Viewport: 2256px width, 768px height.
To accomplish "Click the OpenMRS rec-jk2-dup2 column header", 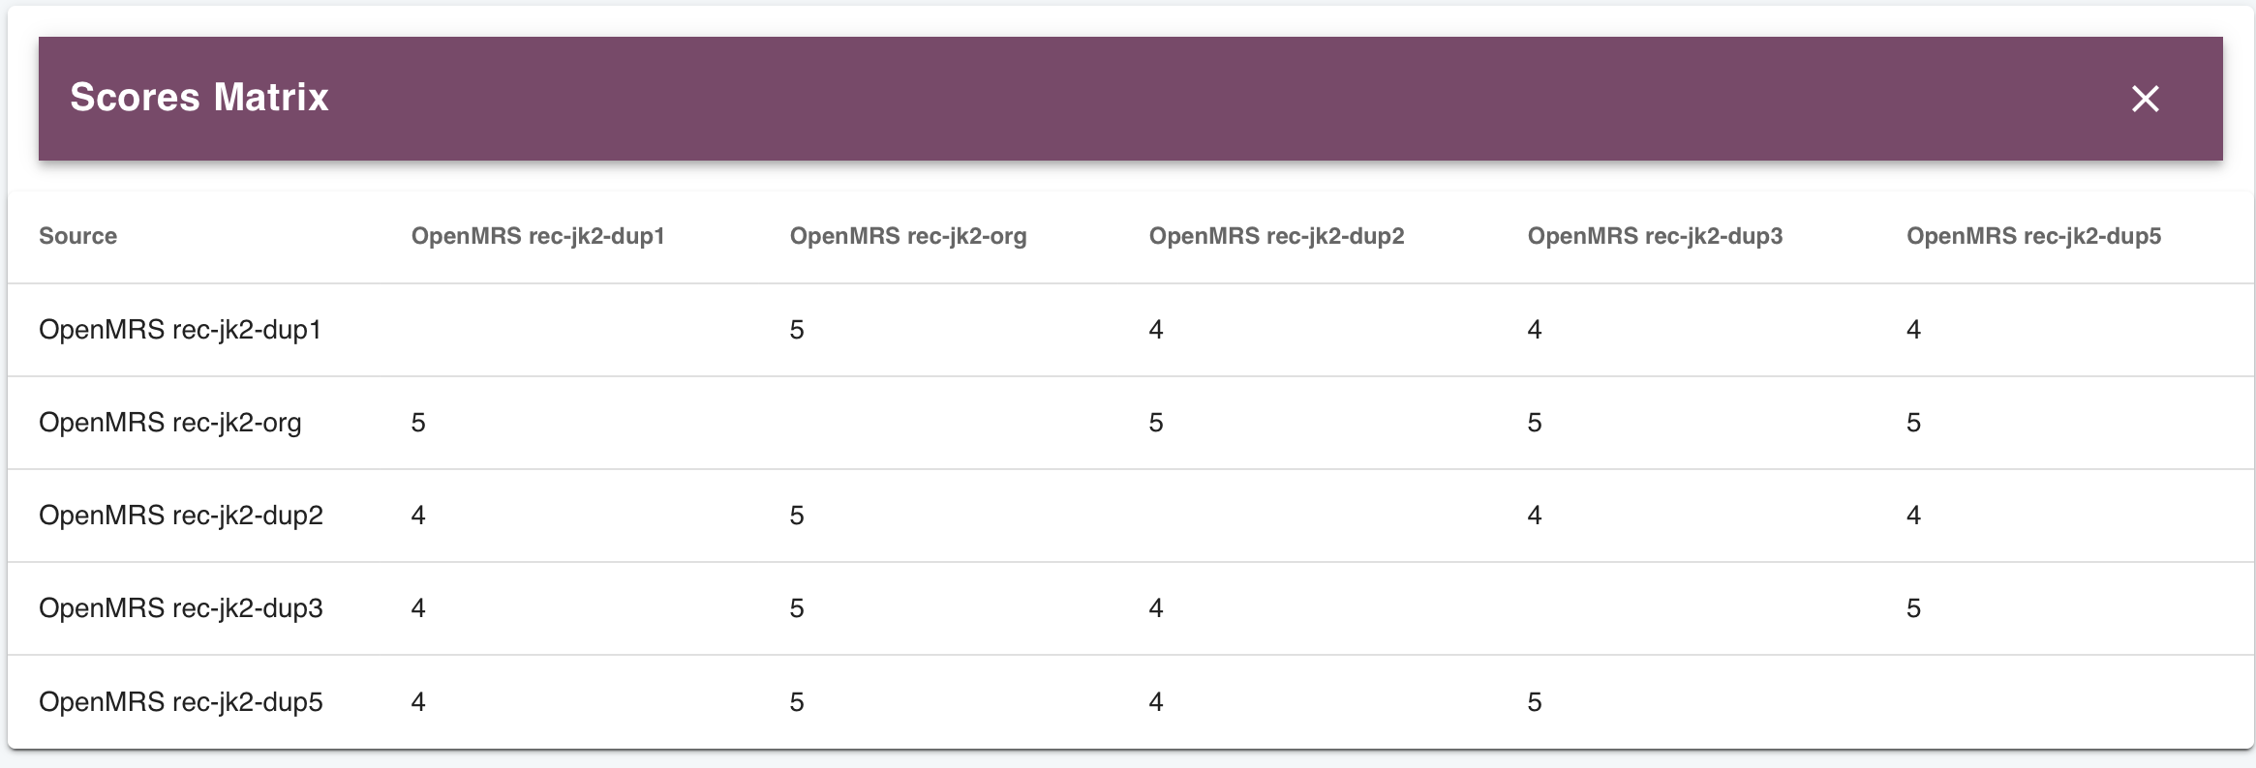I will [1276, 236].
